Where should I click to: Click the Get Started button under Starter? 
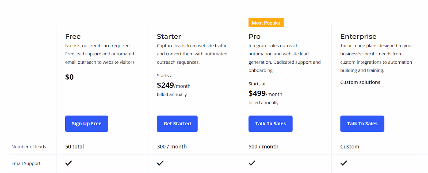click(177, 124)
